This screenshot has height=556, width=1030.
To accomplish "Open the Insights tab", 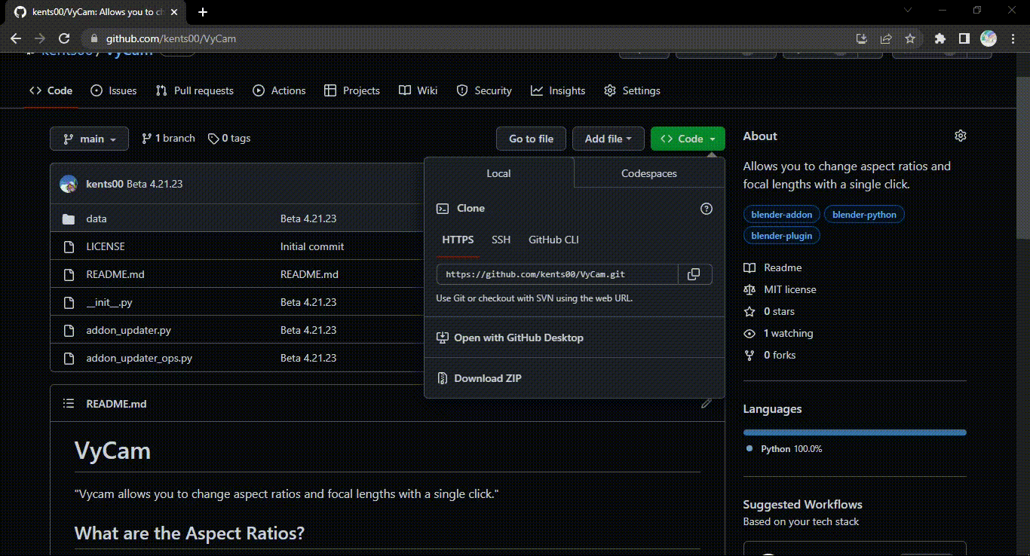I will 558,90.
